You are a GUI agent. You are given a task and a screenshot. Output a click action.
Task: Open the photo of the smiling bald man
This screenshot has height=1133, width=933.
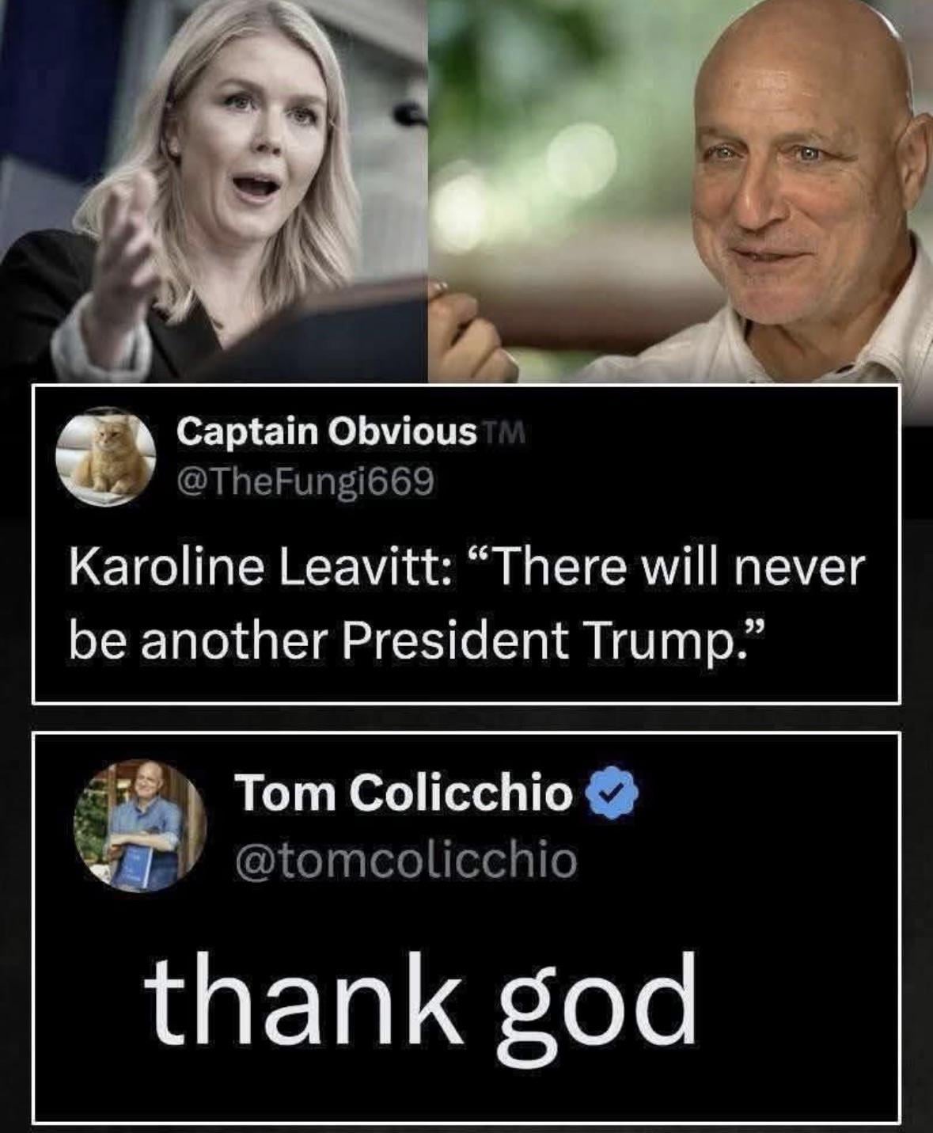[681, 190]
